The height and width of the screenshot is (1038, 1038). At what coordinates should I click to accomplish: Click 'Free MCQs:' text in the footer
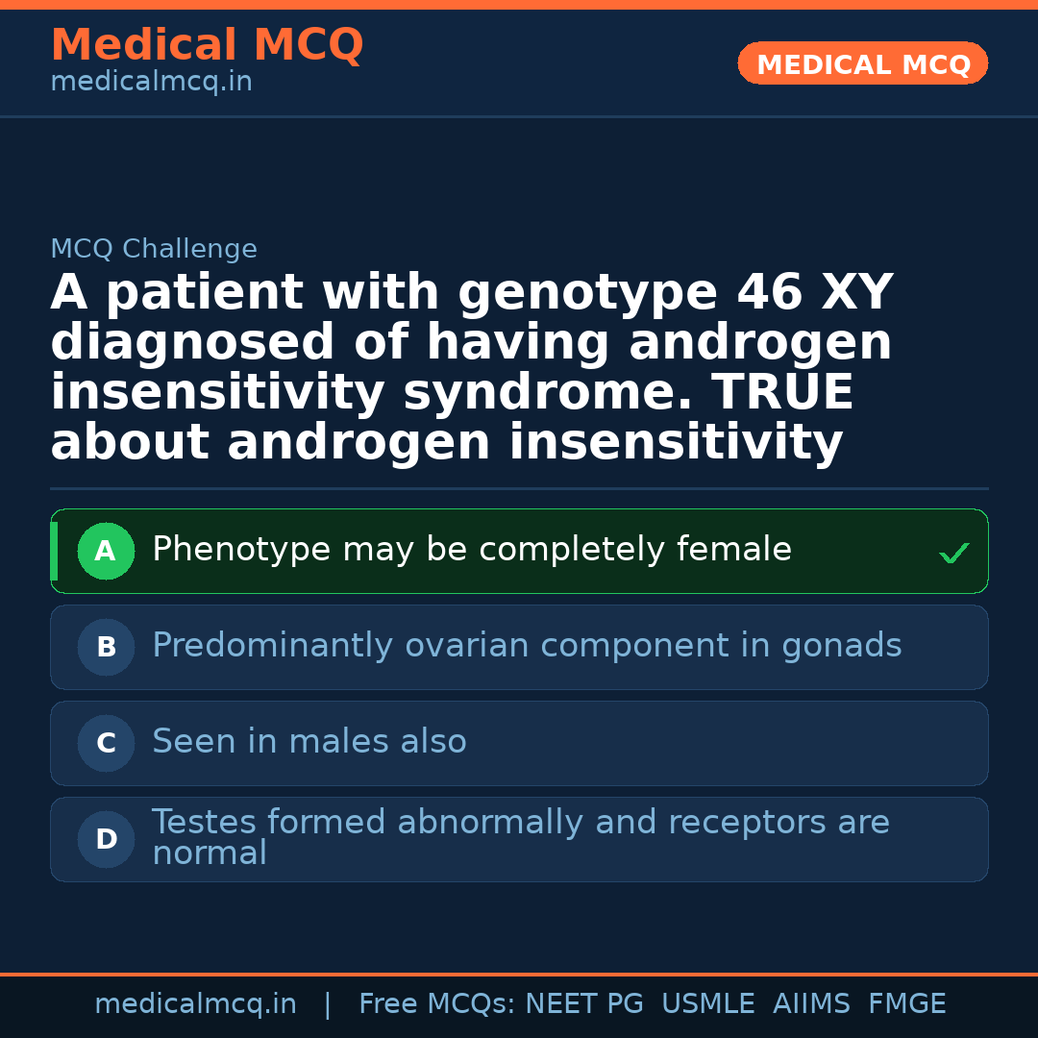coord(437,1004)
